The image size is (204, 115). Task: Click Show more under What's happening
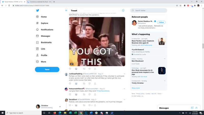[x=136, y=88]
